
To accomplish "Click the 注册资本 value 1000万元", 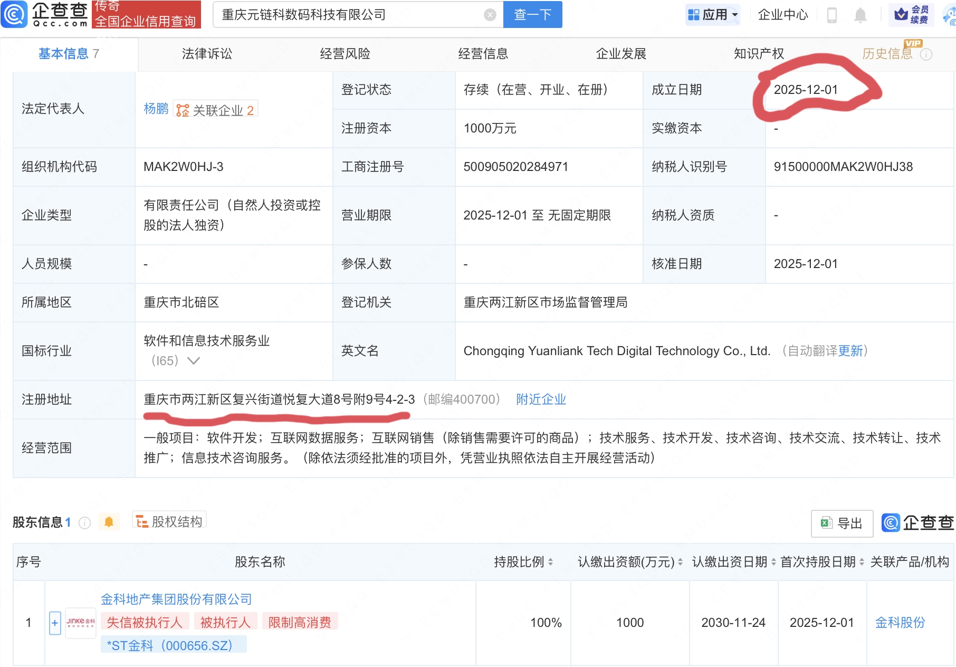I will [490, 128].
